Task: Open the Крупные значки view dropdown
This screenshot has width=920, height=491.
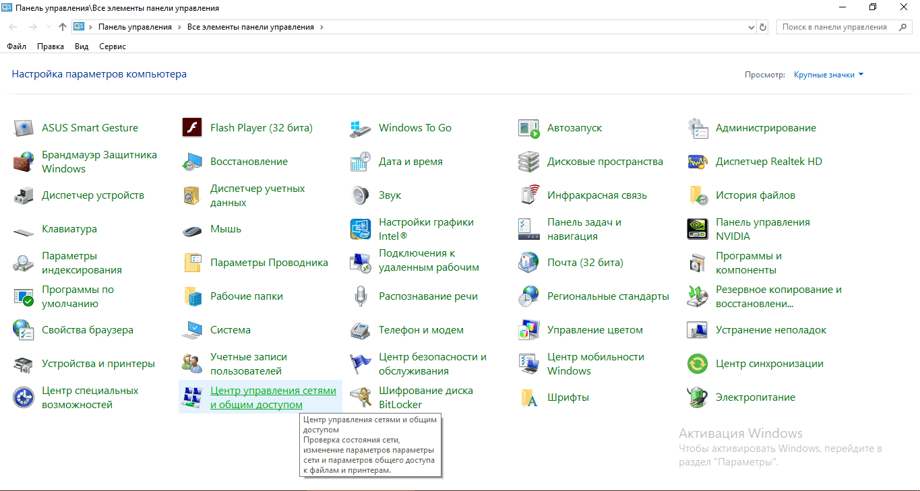Action: (x=828, y=75)
